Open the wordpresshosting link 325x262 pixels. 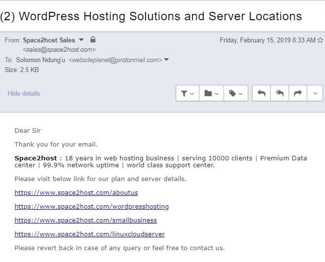coord(92,207)
